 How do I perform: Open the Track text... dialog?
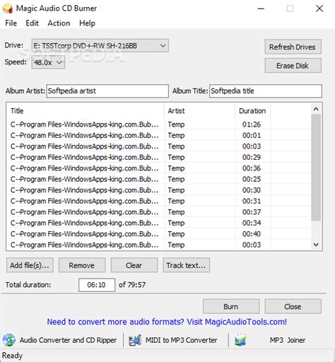click(187, 265)
